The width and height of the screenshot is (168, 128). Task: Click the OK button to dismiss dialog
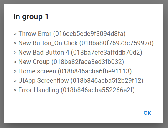147,113
